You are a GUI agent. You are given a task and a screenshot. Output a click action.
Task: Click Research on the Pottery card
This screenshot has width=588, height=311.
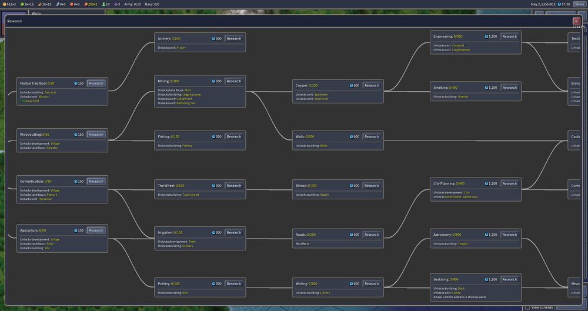[233, 283]
